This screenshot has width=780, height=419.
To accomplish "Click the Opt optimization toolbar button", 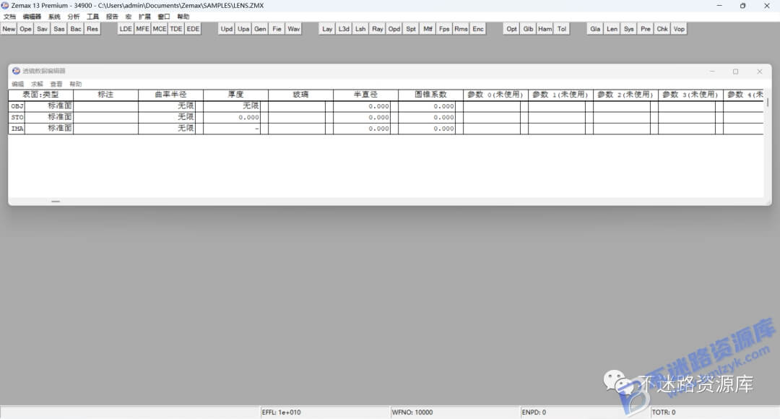I will coord(511,29).
